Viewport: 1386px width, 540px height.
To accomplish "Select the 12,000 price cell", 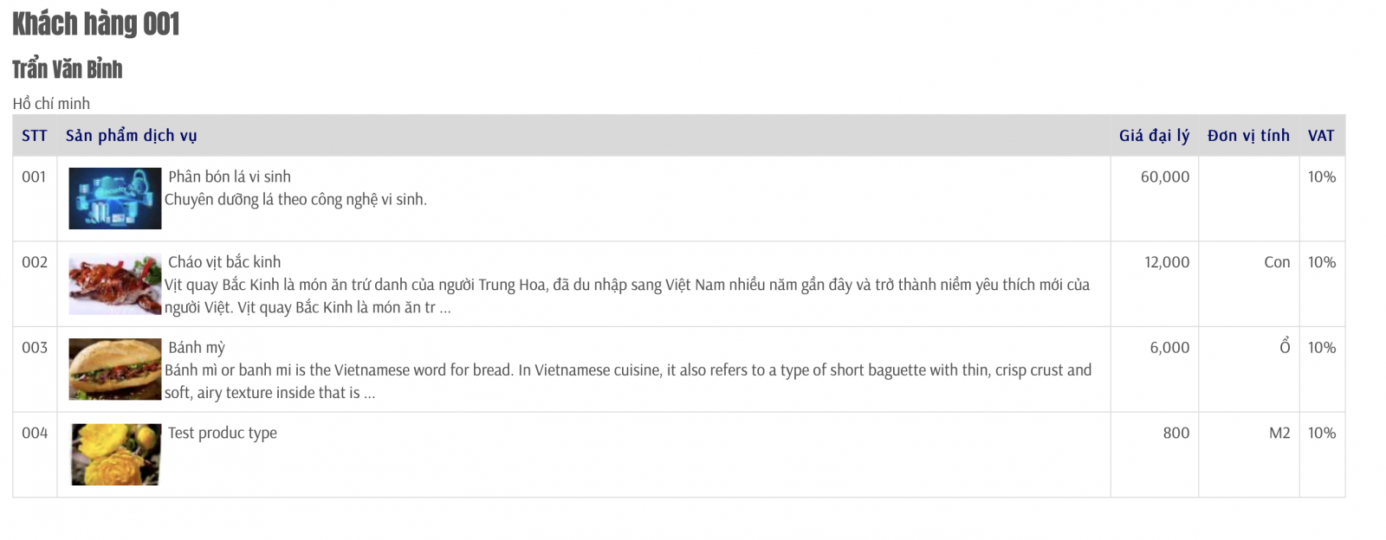I will pyautogui.click(x=1167, y=262).
